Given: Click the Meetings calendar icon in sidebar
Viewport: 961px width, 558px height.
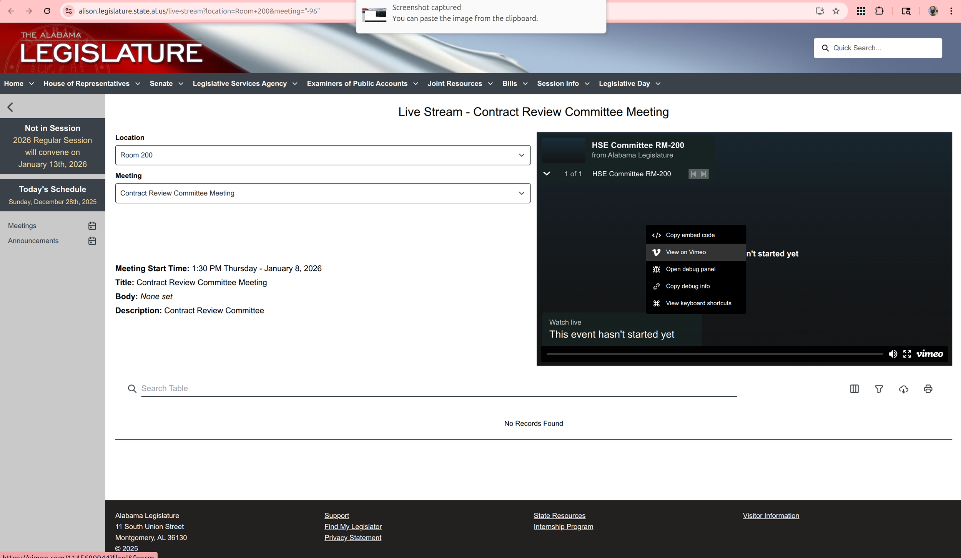Looking at the screenshot, I should pyautogui.click(x=92, y=226).
